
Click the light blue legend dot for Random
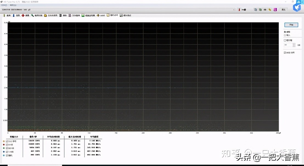[4, 156]
